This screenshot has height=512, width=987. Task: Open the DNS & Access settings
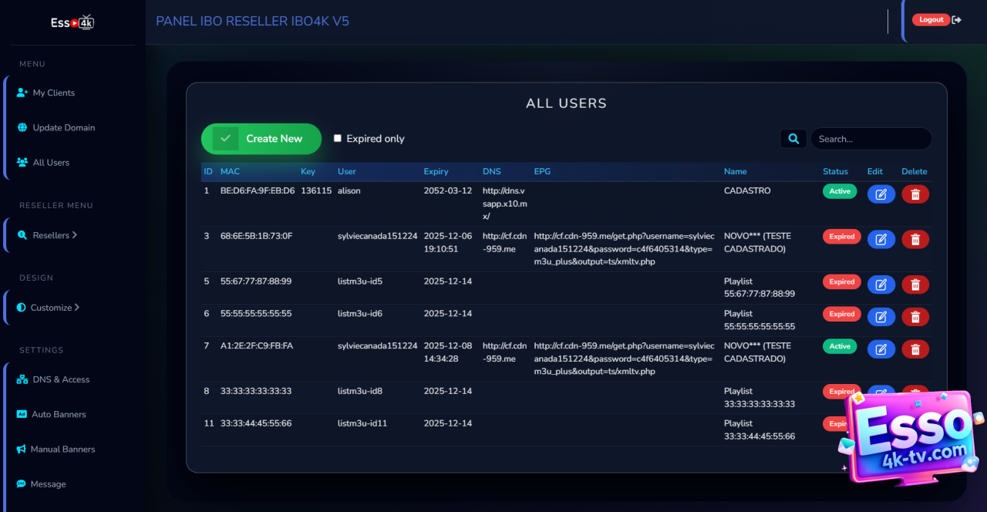coord(60,379)
